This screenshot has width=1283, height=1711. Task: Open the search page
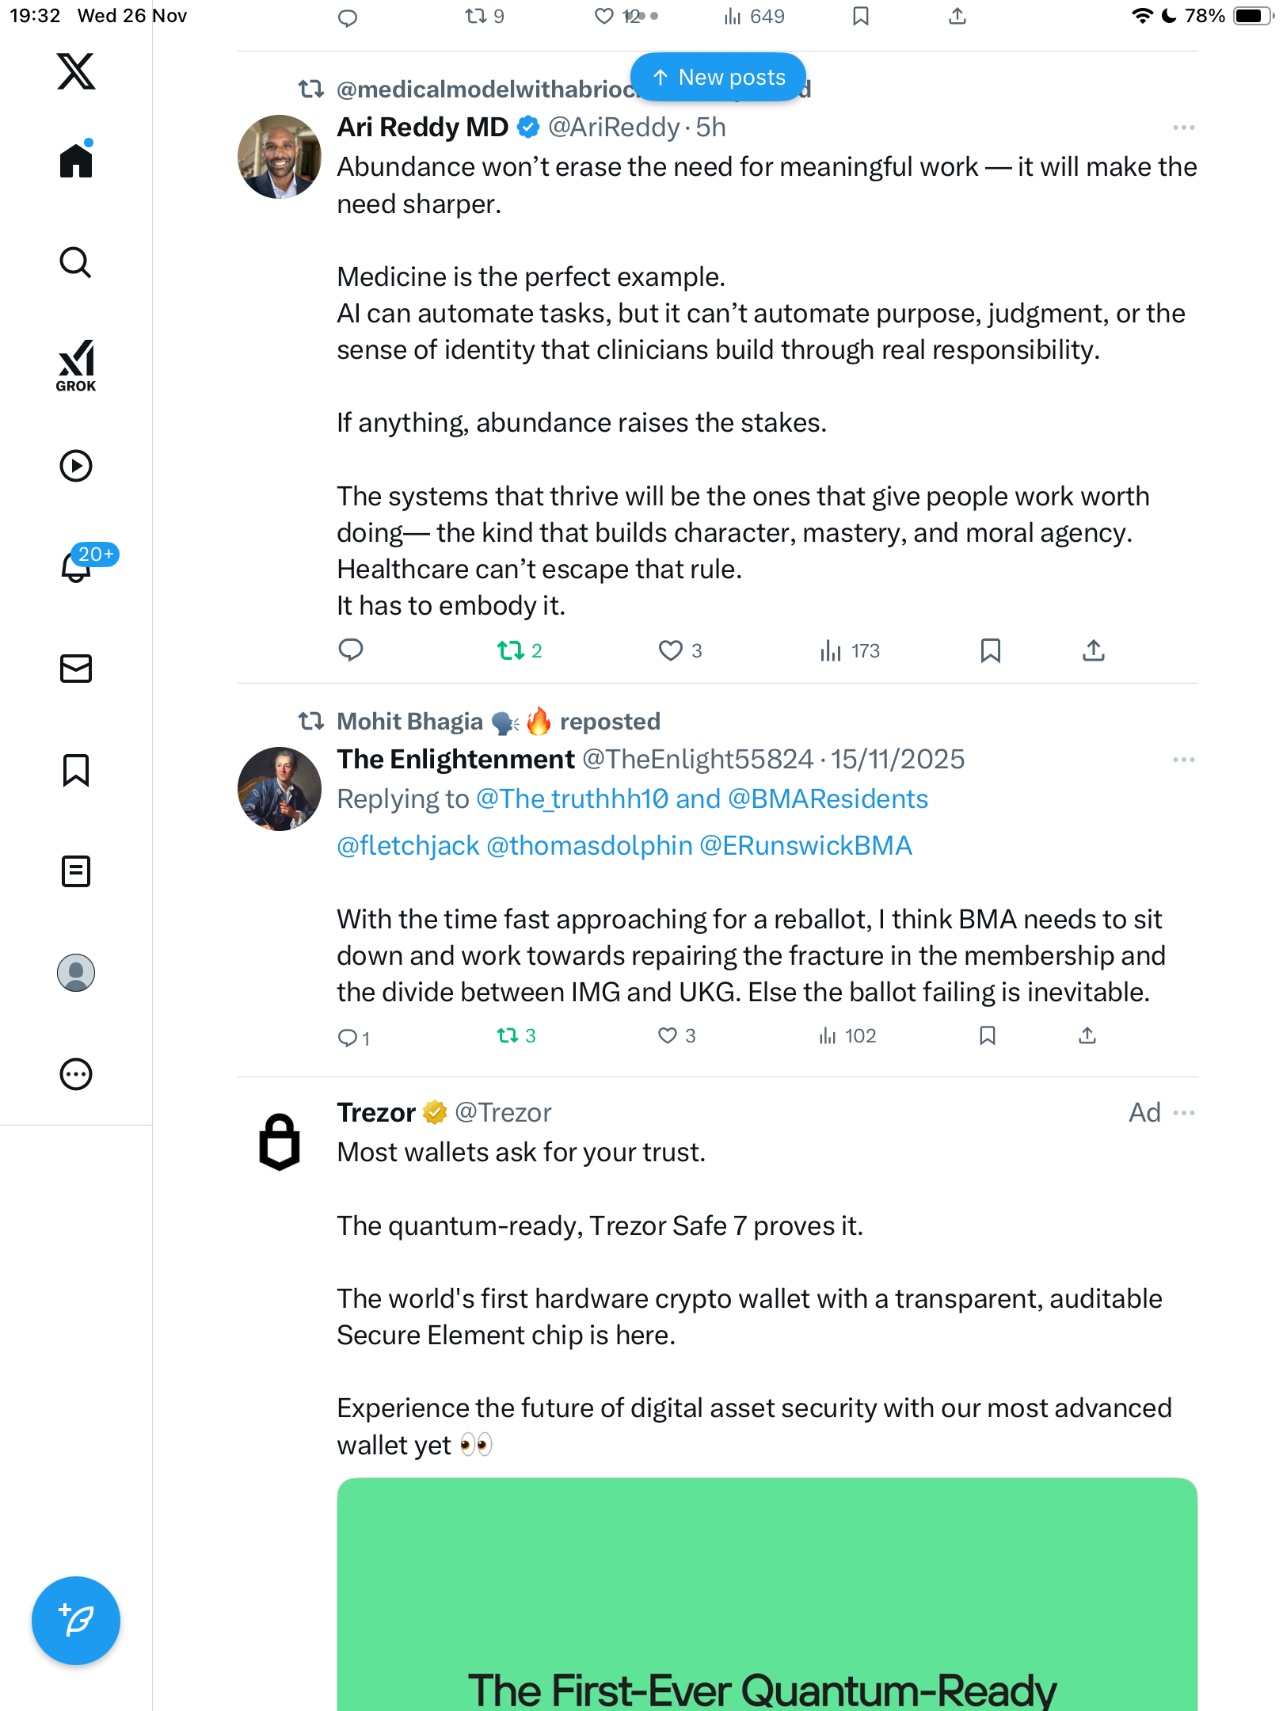click(x=76, y=263)
